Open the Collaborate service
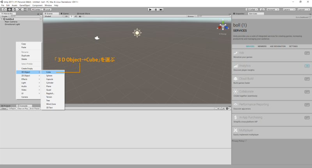Viewport: 312px width, 168px height. point(272,94)
